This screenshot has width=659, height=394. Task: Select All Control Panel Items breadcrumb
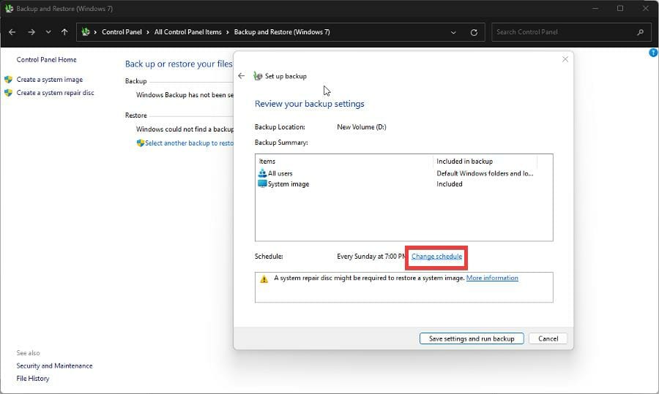click(188, 32)
